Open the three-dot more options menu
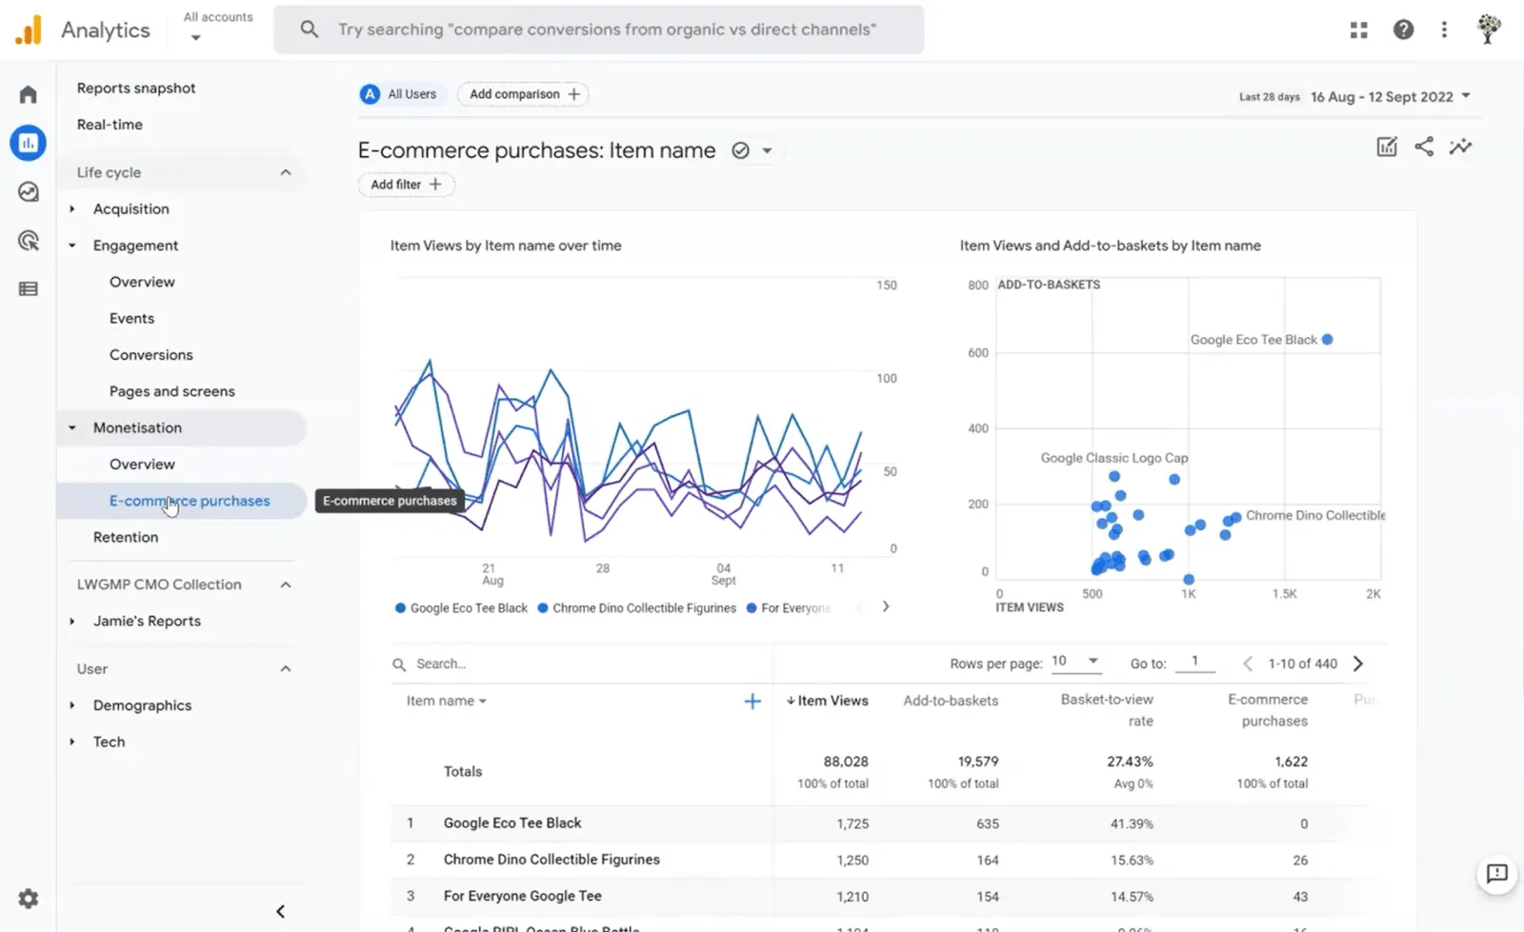The image size is (1524, 932). 1444,30
